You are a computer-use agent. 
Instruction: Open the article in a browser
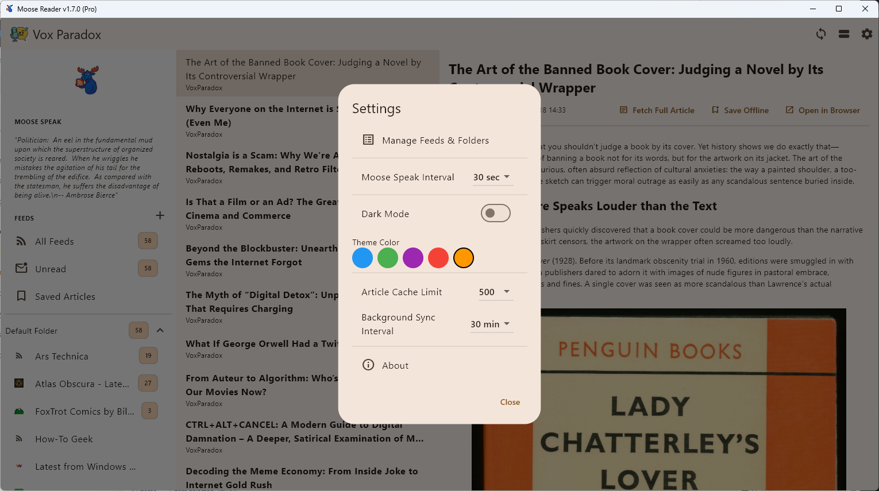coord(823,110)
